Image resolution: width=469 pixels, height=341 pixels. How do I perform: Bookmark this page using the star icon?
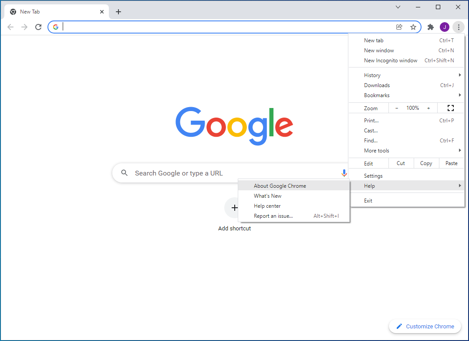[413, 27]
